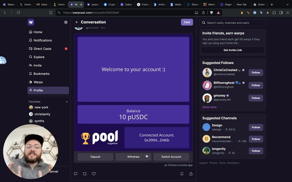Open Warpcast settings gear icon
The image size is (292, 182).
66,22
